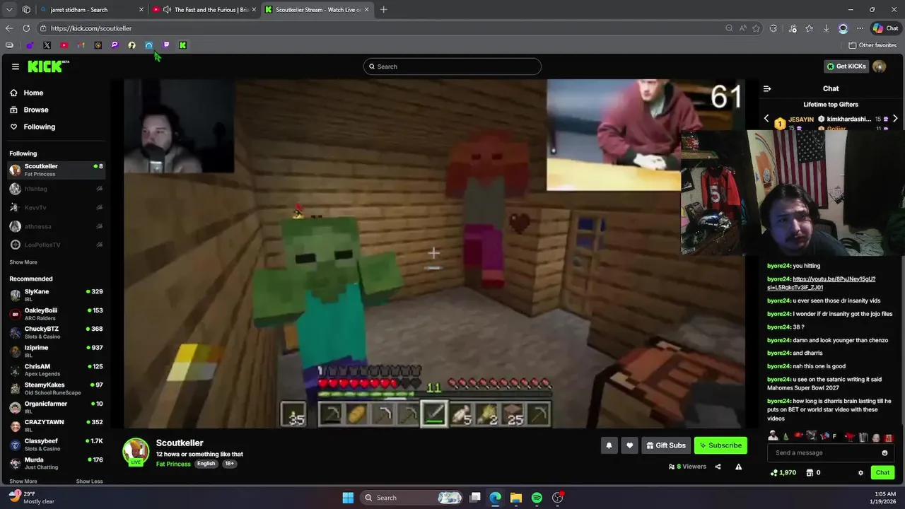Select the Scoutkeller Stream tab
The image size is (905, 509).
pyautogui.click(x=317, y=9)
